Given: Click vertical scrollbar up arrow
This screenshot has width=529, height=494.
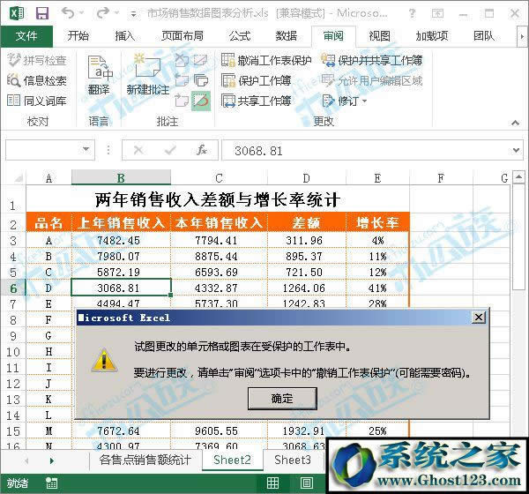Looking at the screenshot, I should point(518,176).
